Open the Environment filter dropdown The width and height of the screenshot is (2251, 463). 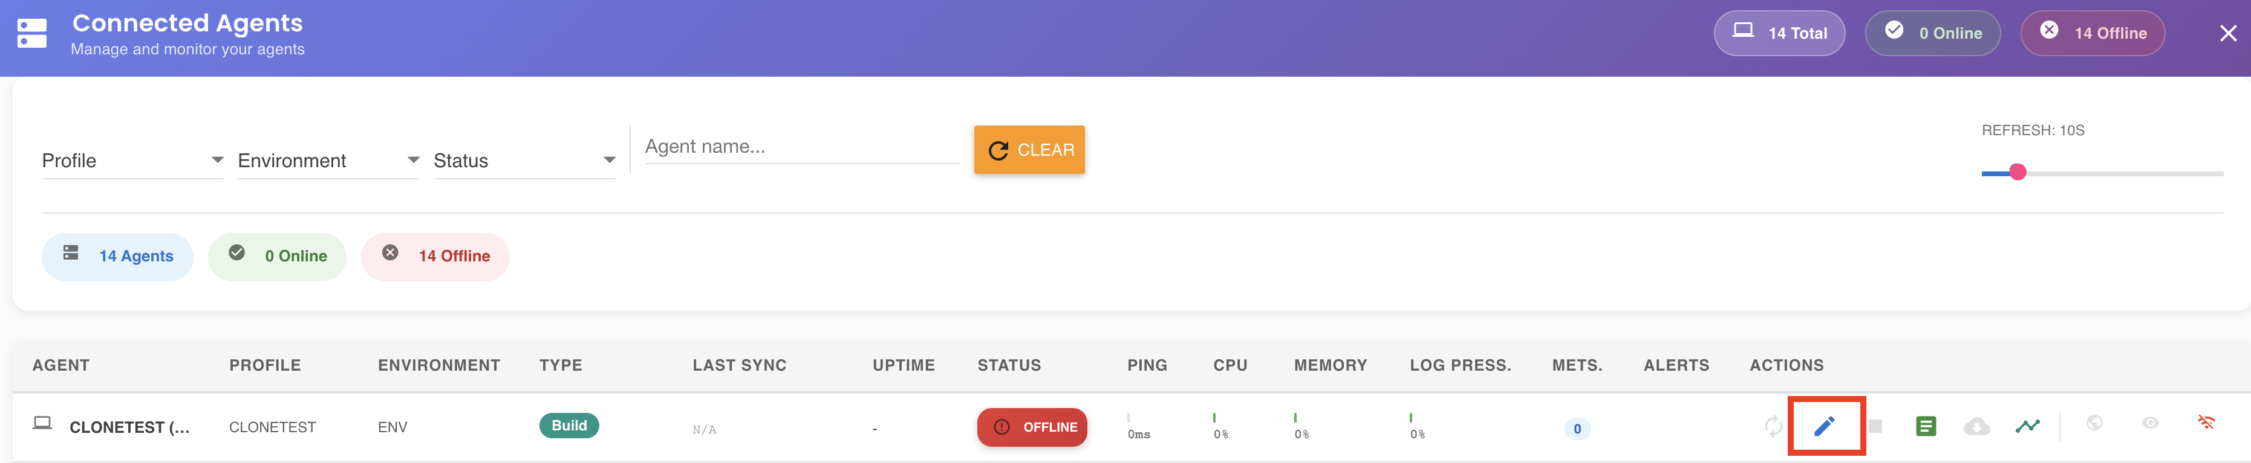point(328,161)
